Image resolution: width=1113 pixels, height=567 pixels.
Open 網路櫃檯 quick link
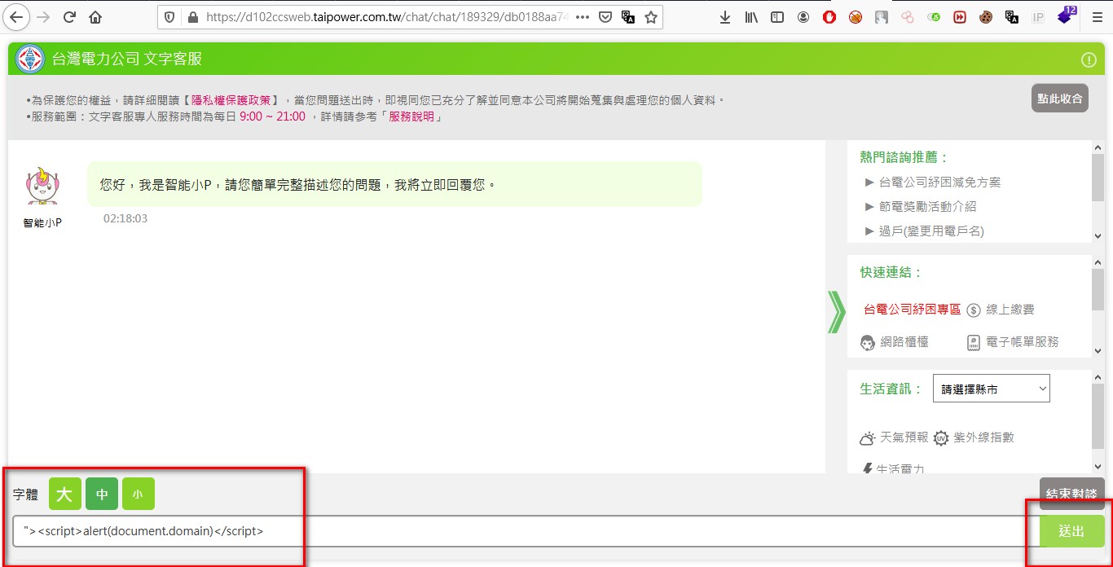pyautogui.click(x=895, y=342)
